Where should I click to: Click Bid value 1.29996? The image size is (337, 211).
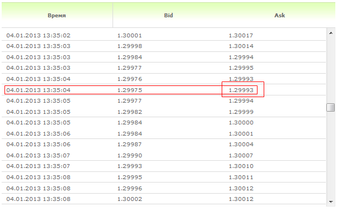click(x=130, y=188)
